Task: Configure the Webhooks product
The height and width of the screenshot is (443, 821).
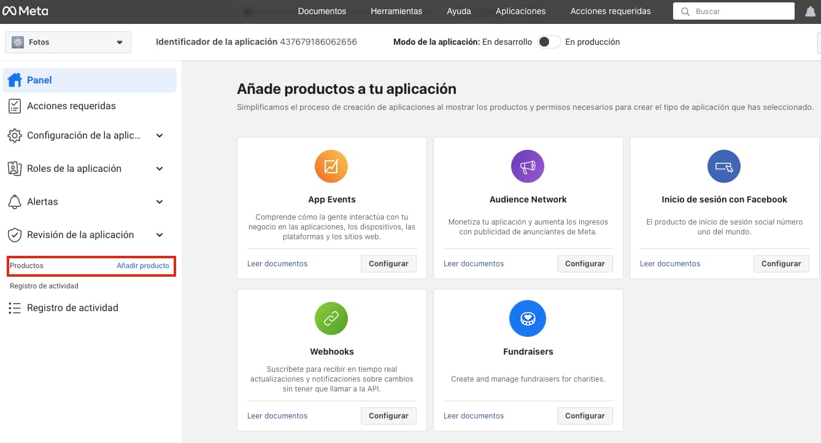Action: (388, 416)
